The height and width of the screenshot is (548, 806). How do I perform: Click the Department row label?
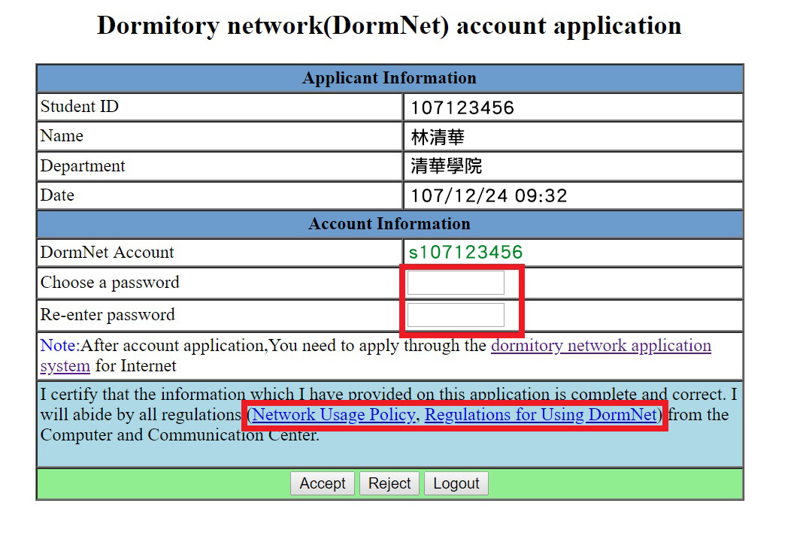(x=83, y=166)
